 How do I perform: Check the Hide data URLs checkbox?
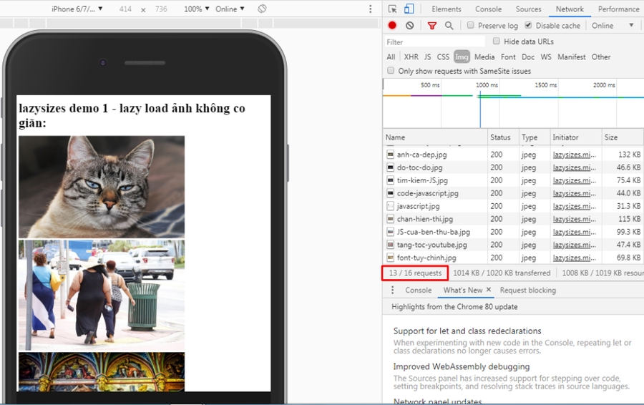[497, 42]
